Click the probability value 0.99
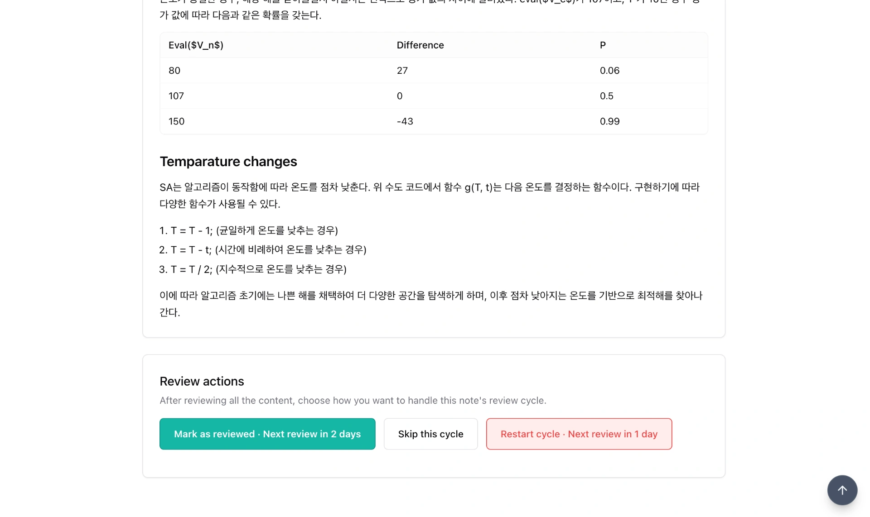The width and height of the screenshot is (870, 517). click(x=609, y=121)
